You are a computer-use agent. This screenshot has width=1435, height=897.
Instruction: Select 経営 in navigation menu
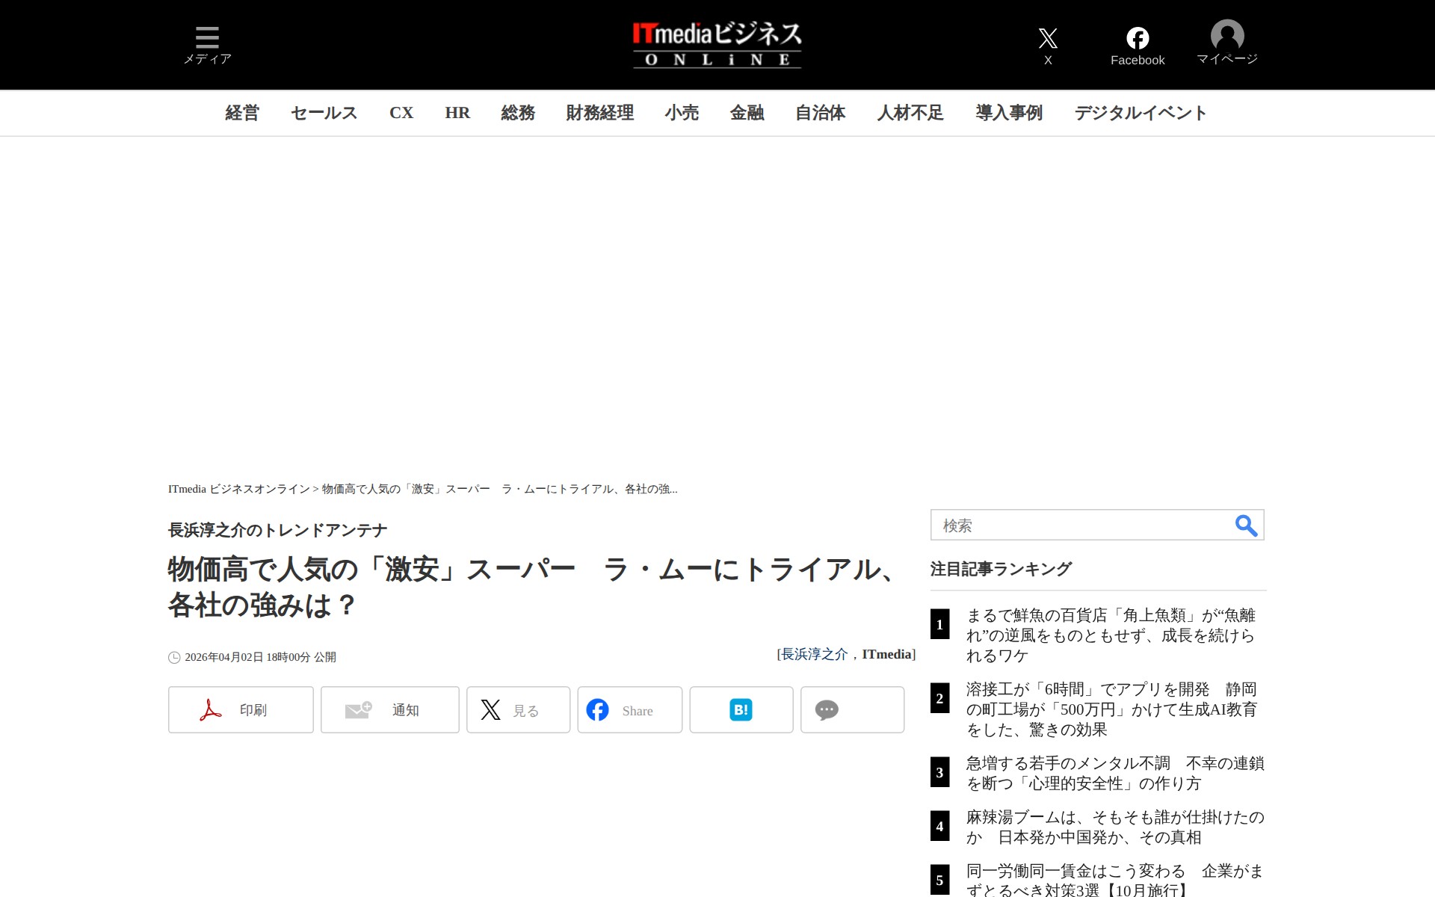pyautogui.click(x=242, y=113)
